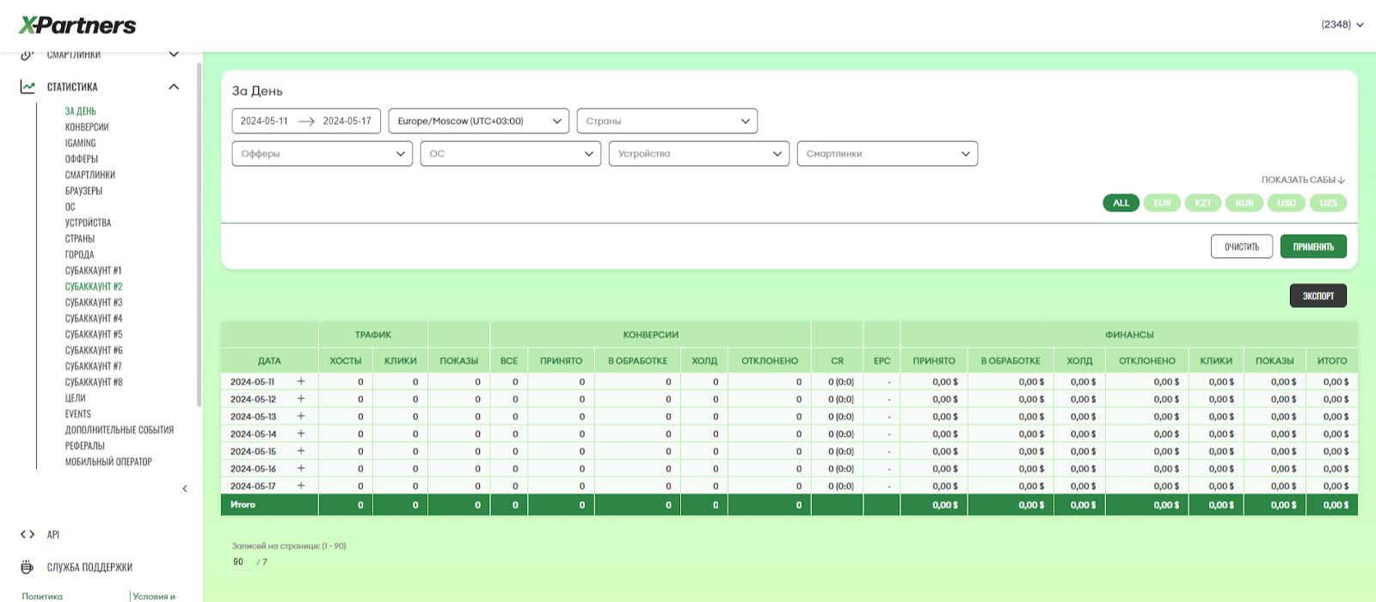Click the Отклонено finance column header
This screenshot has height=602, width=1376.
[x=1147, y=360]
